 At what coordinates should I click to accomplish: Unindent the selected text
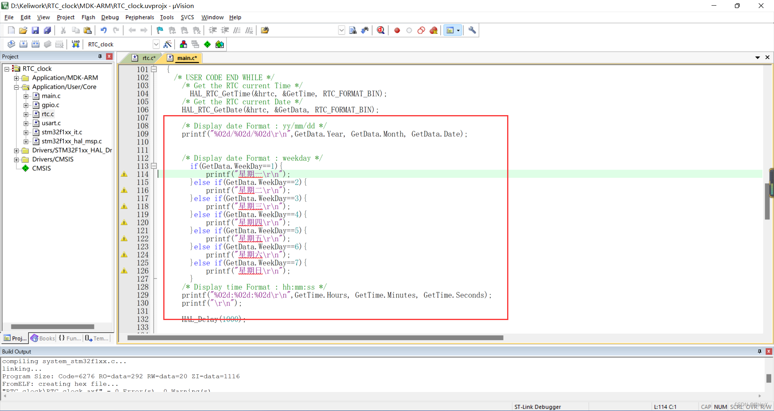click(225, 30)
